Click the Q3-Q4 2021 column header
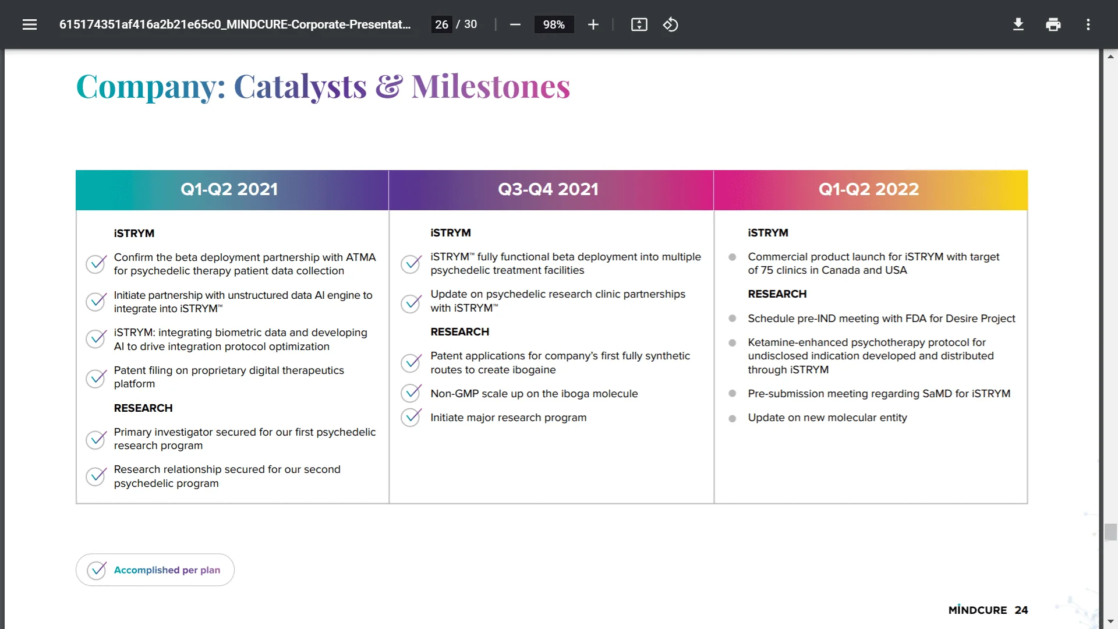The image size is (1118, 629). [551, 190]
